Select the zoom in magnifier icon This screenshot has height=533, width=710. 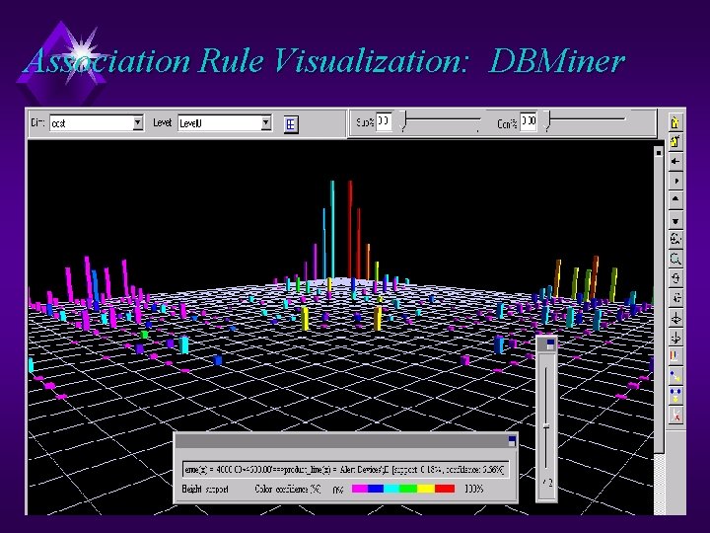point(675,260)
